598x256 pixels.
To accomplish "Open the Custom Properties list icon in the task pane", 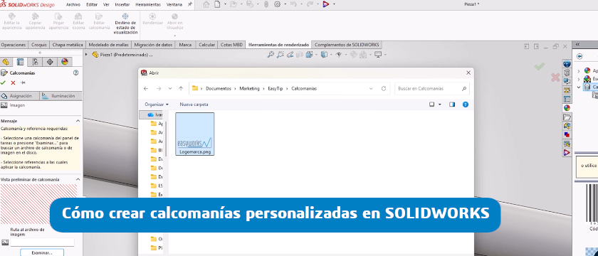I will point(567,100).
